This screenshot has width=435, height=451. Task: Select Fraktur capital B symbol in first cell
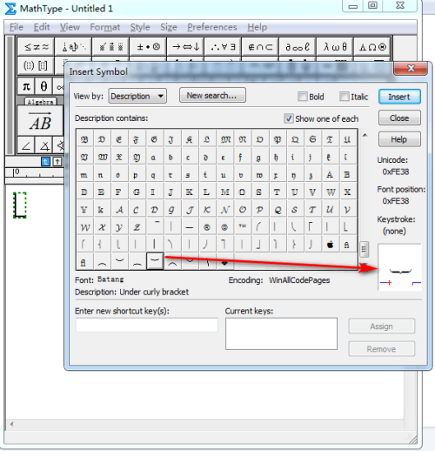tap(84, 139)
